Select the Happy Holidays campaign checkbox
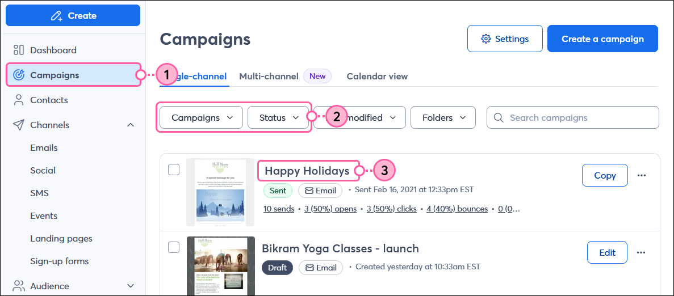674x296 pixels. click(x=174, y=170)
